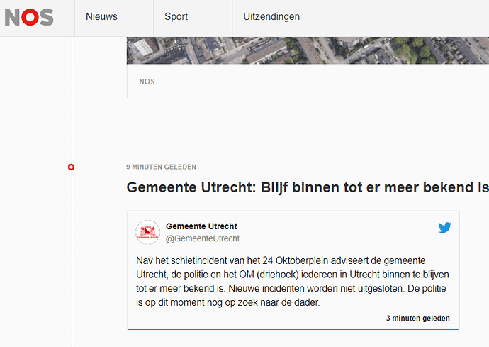Open the Gemeente Utrecht avatar logo
The image size is (489, 347).
tap(148, 232)
